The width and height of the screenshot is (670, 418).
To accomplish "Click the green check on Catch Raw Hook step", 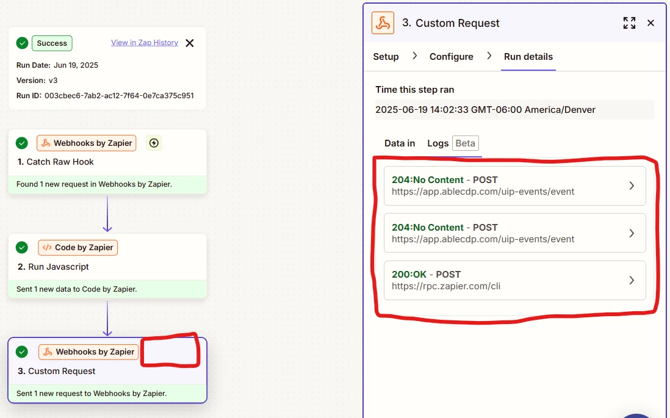I will [22, 143].
